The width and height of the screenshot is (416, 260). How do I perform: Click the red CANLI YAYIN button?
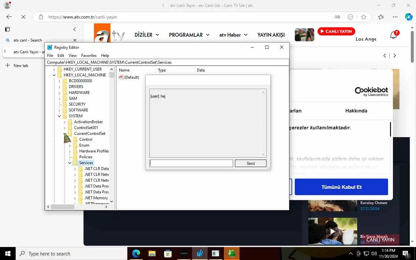click(336, 32)
